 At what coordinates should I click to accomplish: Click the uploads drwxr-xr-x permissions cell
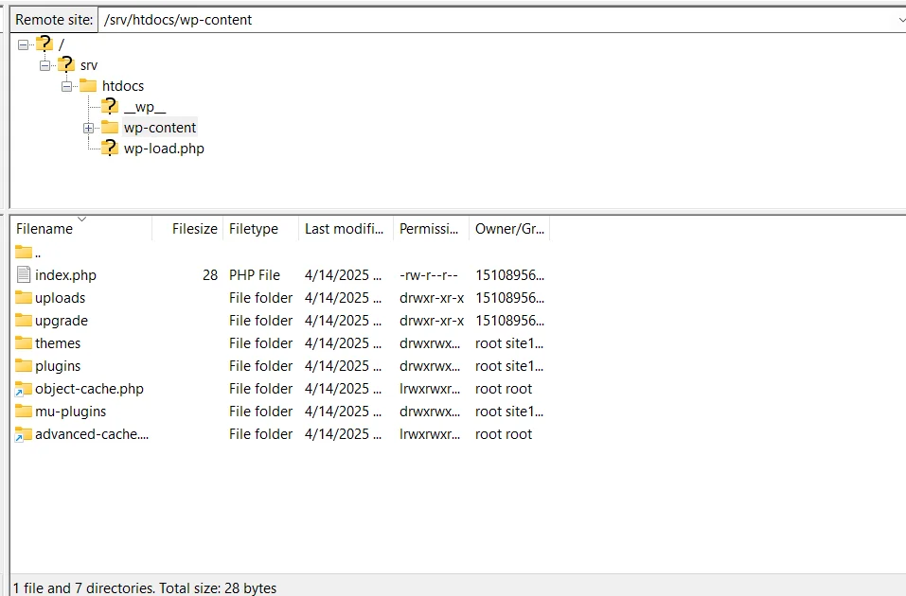coord(432,297)
